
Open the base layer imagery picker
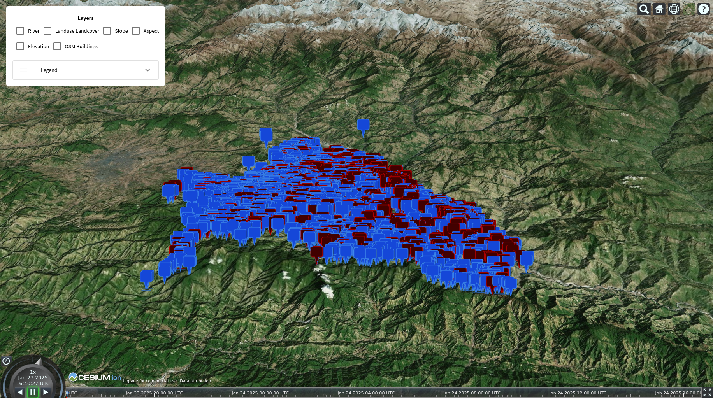pos(689,9)
